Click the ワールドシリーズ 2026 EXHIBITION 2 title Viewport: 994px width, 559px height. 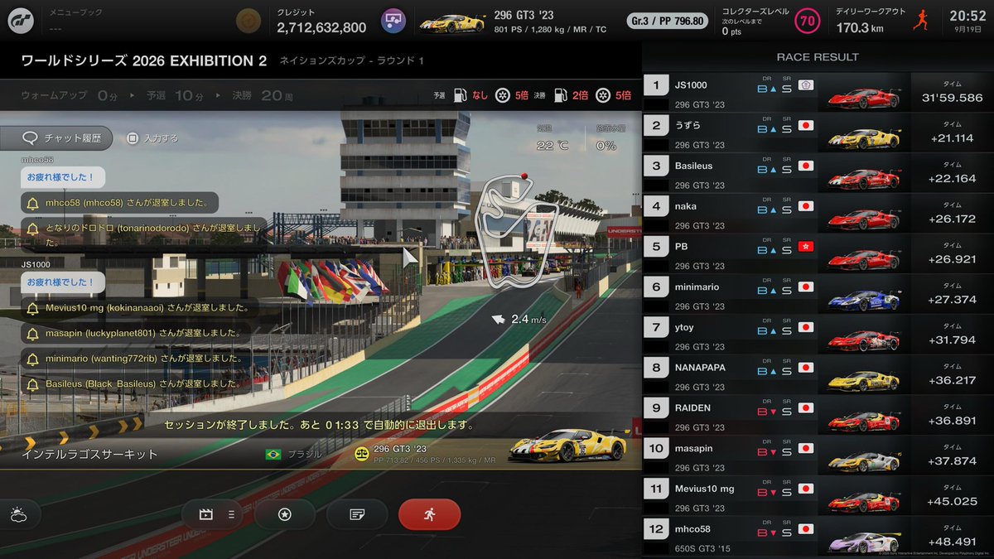(x=144, y=61)
